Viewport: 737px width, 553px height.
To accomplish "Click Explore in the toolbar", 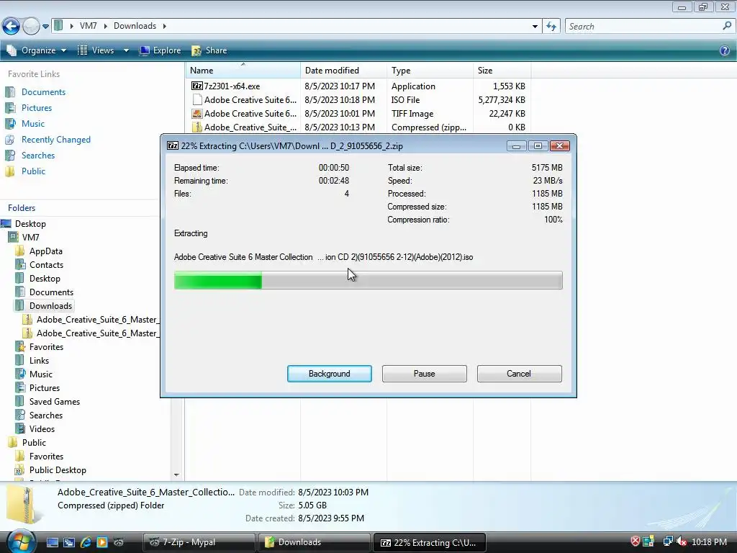I will pyautogui.click(x=160, y=50).
